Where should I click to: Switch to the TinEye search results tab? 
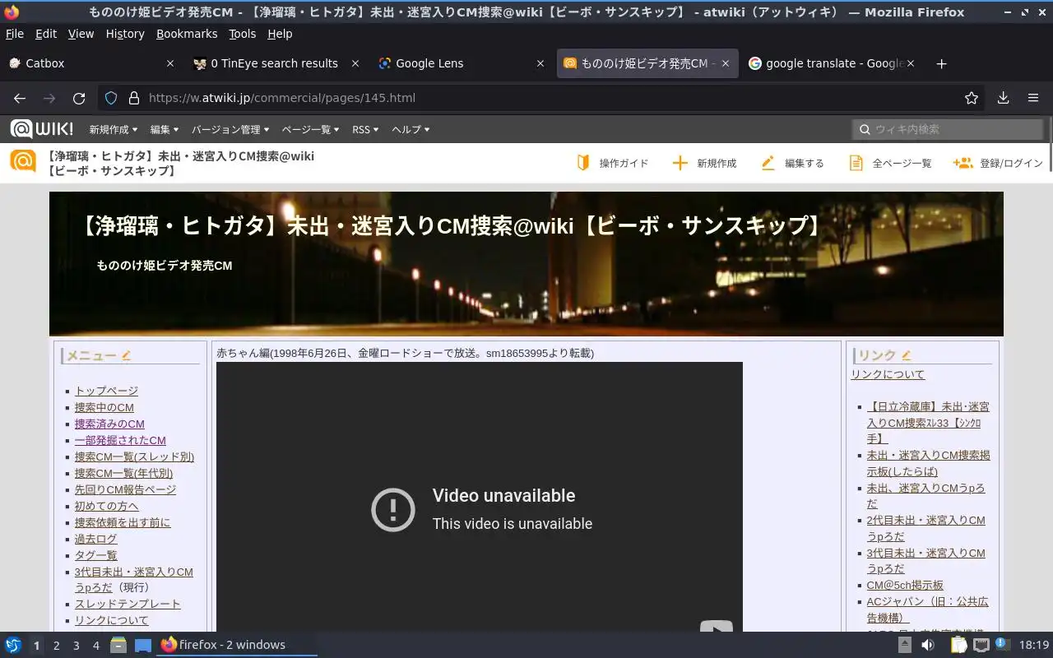(276, 63)
